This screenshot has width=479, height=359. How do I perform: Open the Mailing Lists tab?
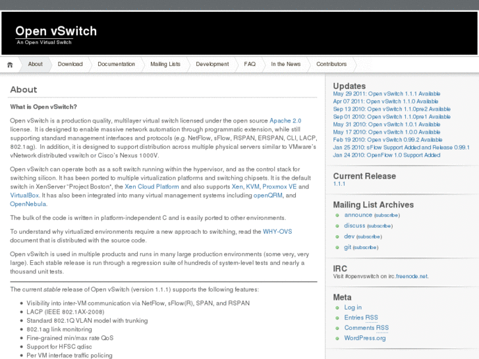point(165,64)
